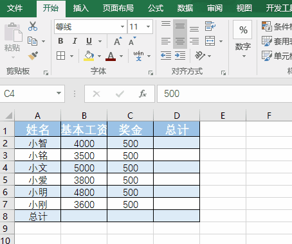Click Merge and Center icon
The height and width of the screenshot is (244, 292).
point(210,41)
